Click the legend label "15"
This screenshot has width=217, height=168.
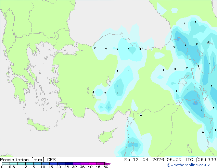click(x=51, y=167)
